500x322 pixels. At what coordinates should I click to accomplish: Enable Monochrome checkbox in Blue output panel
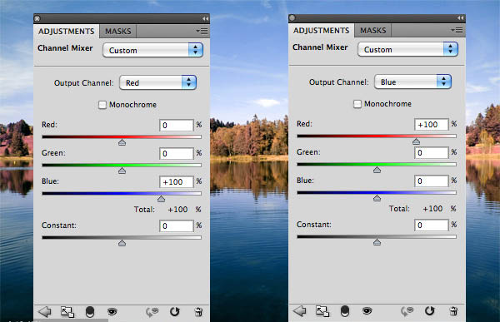pos(357,104)
